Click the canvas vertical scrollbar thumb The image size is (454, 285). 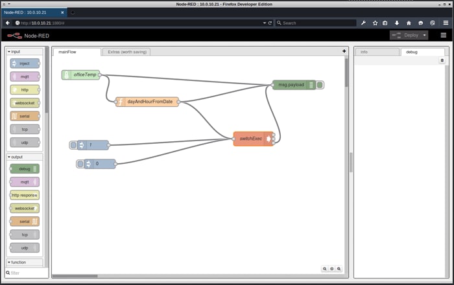[346, 73]
